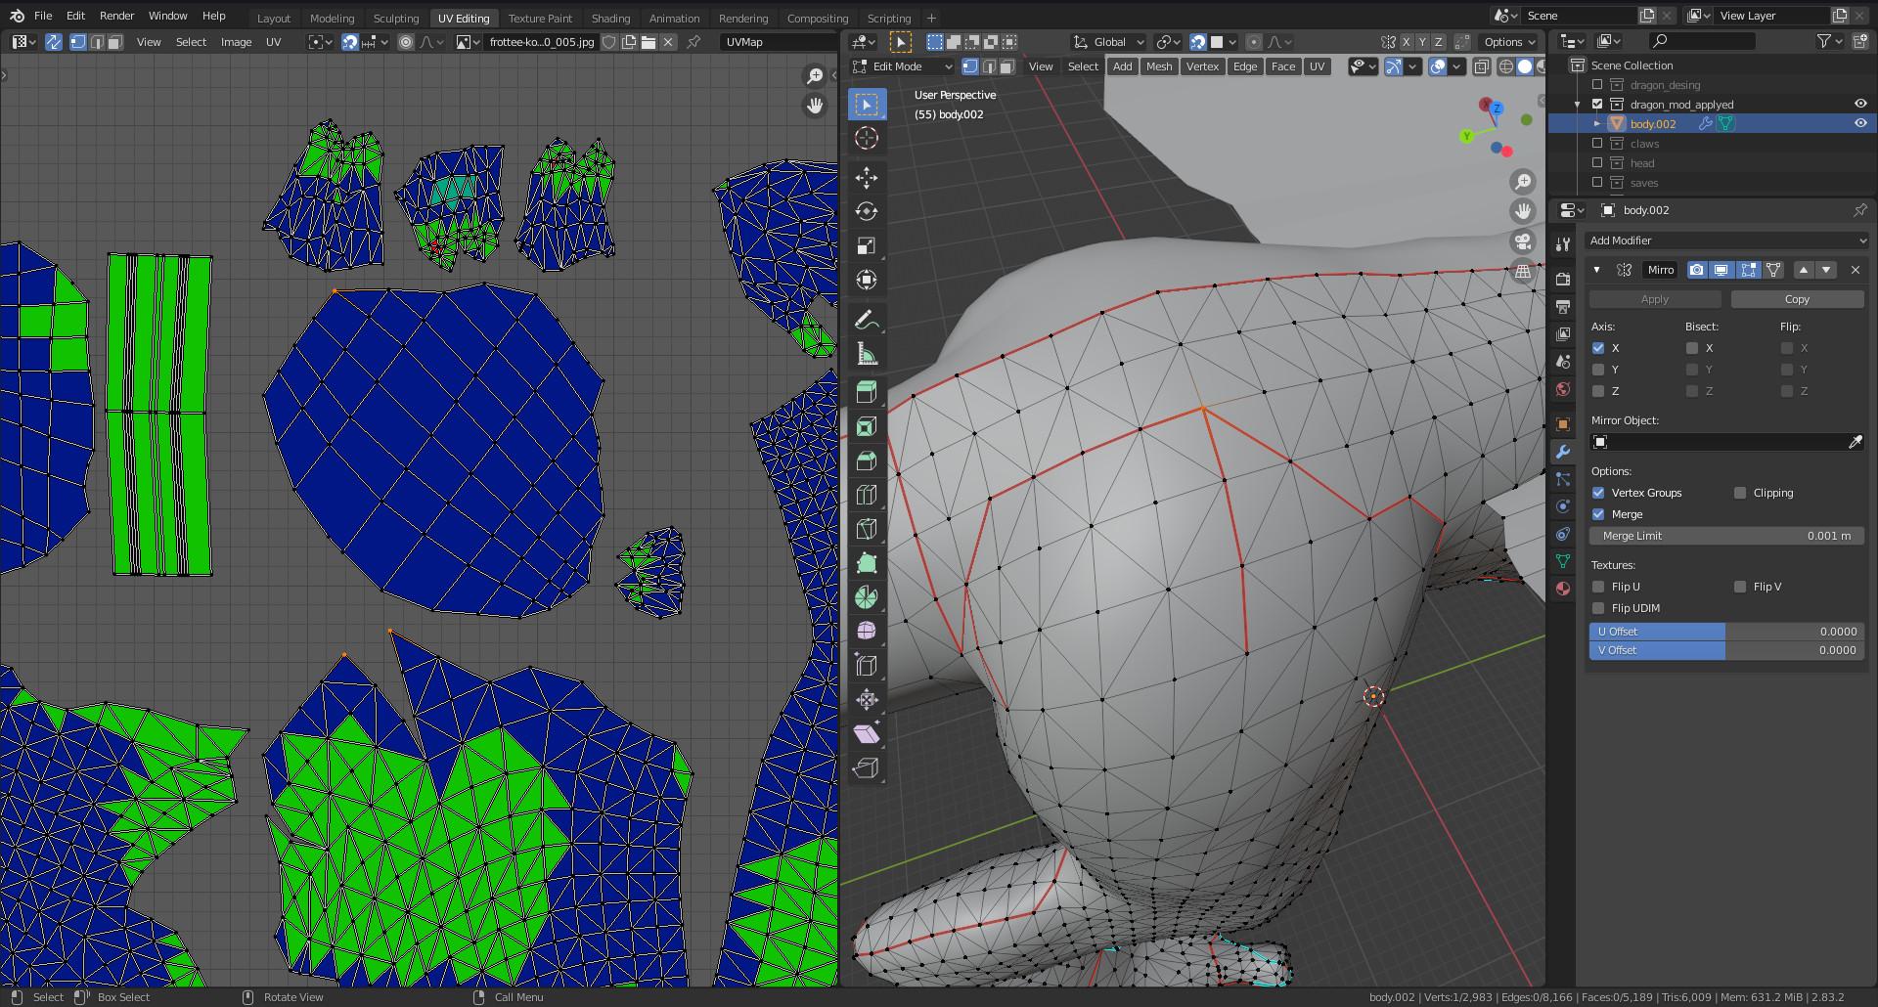
Task: Open the Modifier Properties wrench tab
Action: click(1562, 451)
